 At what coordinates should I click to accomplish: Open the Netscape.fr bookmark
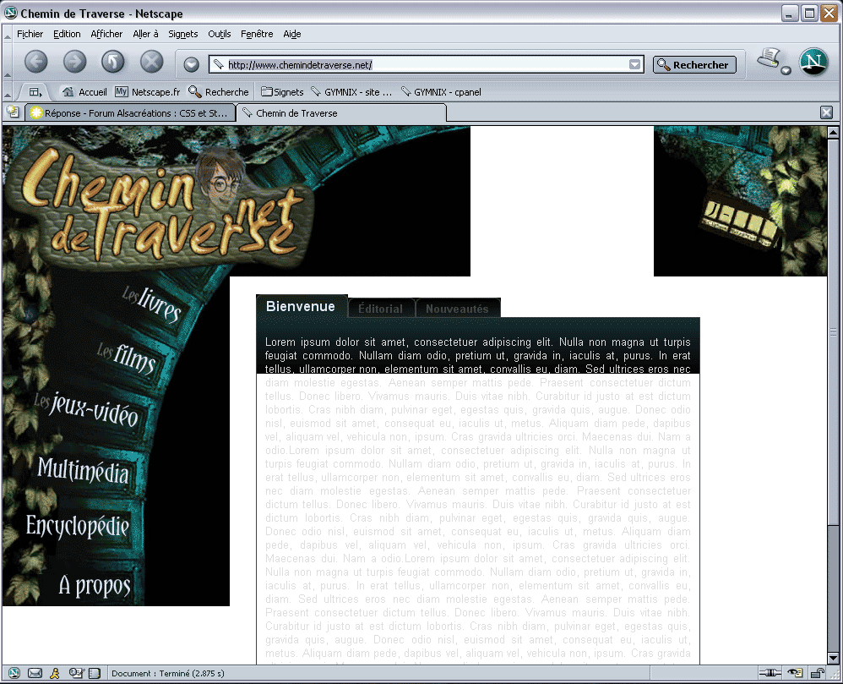click(147, 92)
